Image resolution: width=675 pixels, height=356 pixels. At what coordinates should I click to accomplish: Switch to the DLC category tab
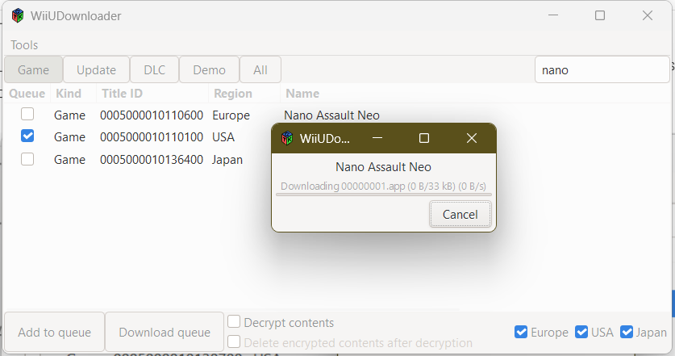155,69
